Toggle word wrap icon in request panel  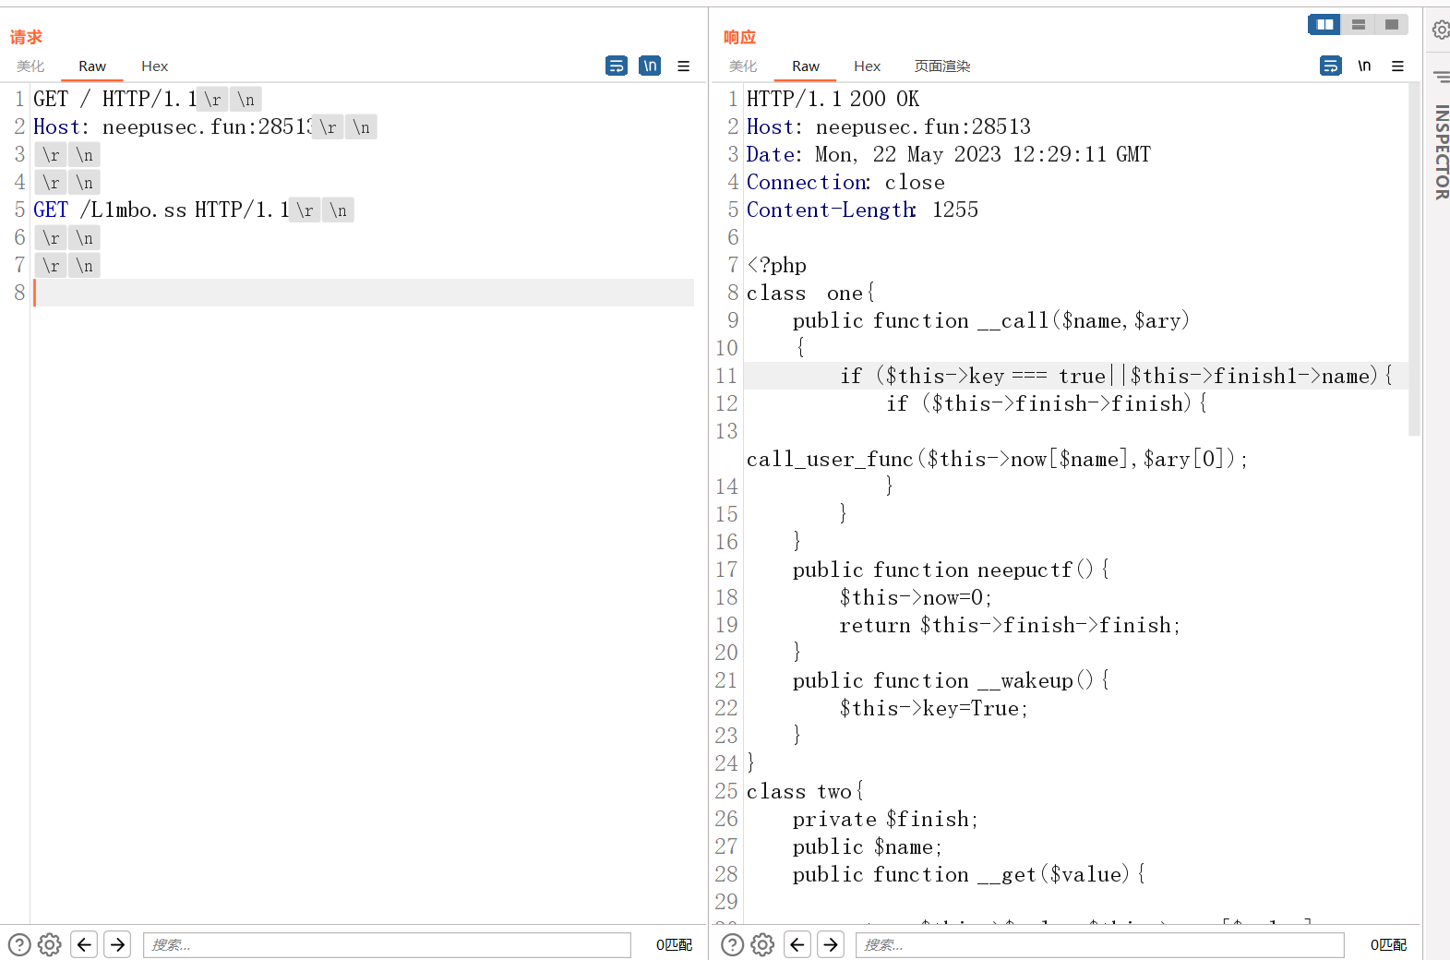click(x=617, y=66)
